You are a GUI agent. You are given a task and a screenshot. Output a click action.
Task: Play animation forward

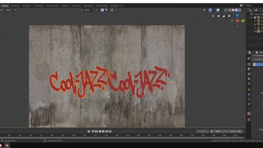pyautogui.click(x=103, y=132)
